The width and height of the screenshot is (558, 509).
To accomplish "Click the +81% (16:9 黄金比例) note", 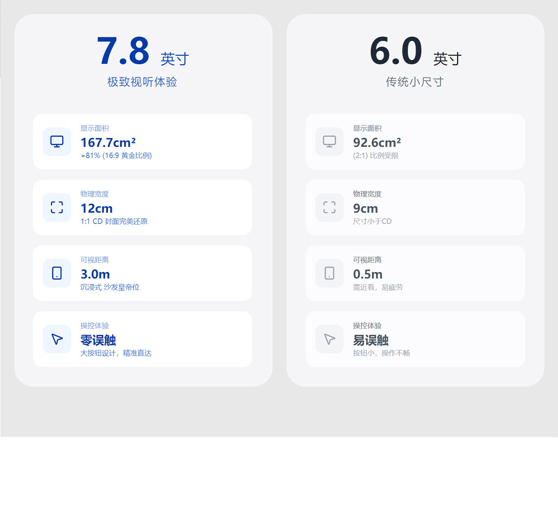I will click(x=116, y=156).
